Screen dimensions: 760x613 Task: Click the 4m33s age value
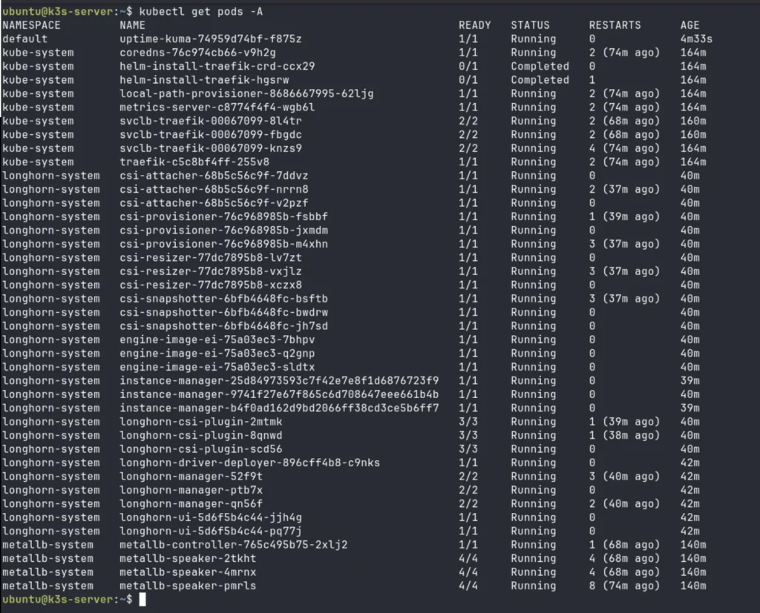click(x=695, y=39)
